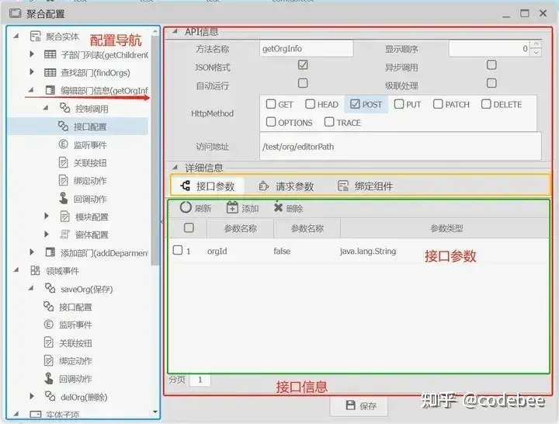Click the 删除 delete X icon
Image resolution: width=559 pixels, height=424 pixels.
tap(278, 207)
